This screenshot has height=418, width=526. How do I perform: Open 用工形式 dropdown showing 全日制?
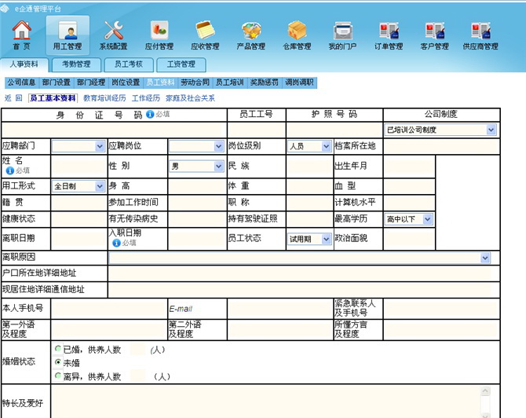click(79, 186)
